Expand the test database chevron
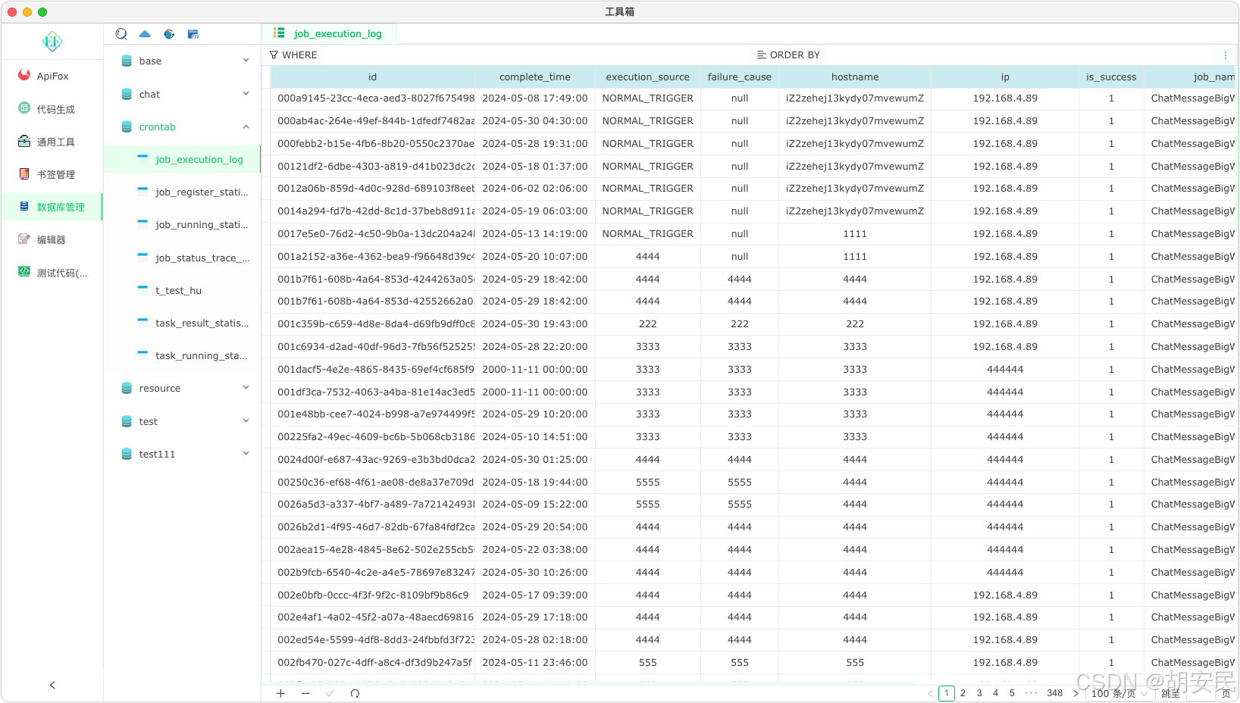This screenshot has width=1240, height=703. tap(246, 421)
